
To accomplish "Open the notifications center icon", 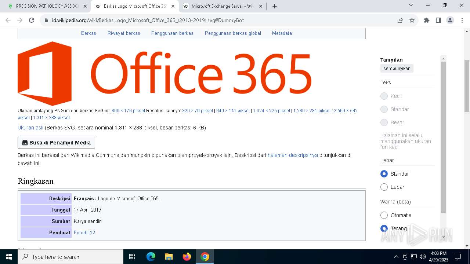I will [458, 257].
